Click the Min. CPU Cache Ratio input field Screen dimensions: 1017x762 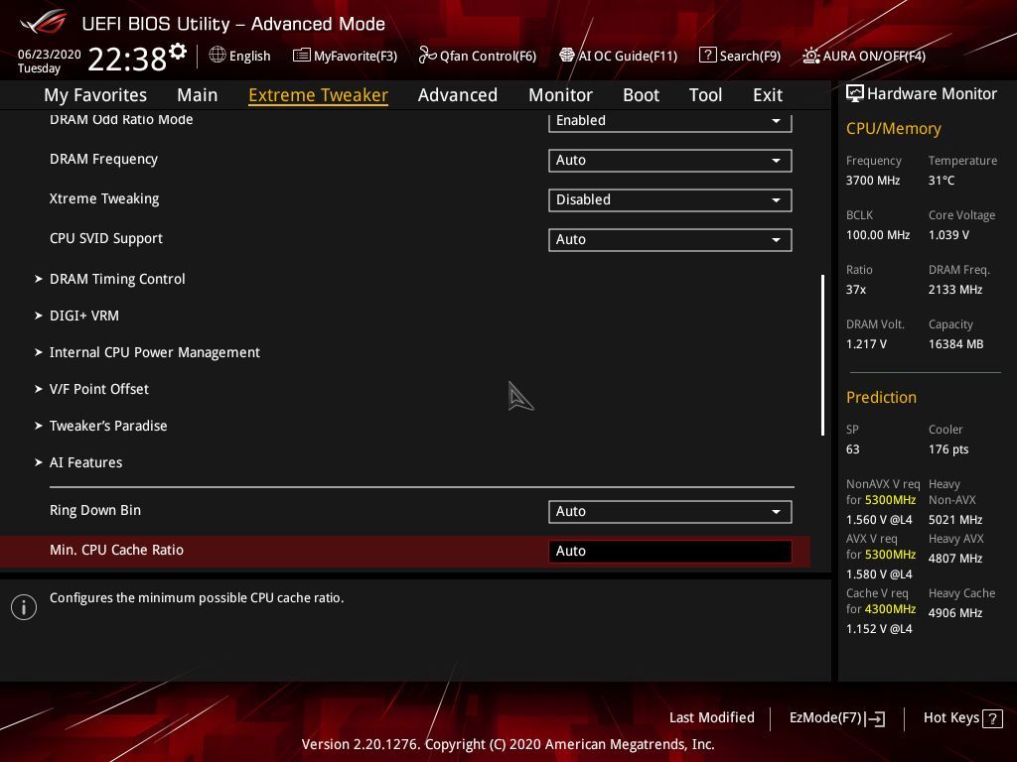(x=670, y=551)
